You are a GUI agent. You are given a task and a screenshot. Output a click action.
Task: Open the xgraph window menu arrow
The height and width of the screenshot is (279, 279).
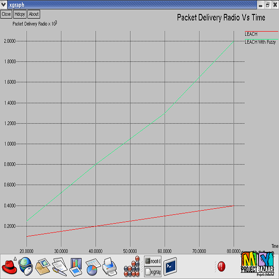(x=4, y=4)
